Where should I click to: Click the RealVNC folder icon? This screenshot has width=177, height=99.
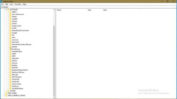[11, 68]
